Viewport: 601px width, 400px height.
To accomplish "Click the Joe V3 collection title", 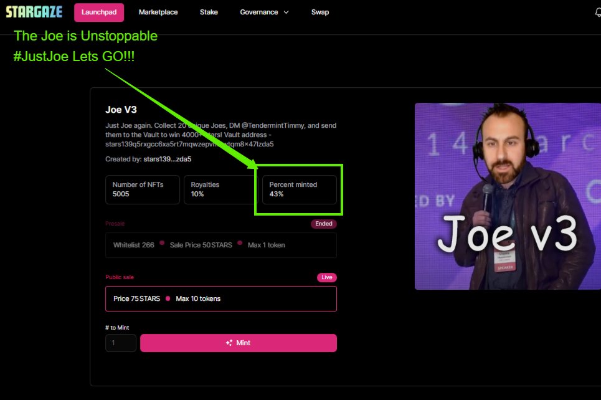I will click(x=121, y=110).
